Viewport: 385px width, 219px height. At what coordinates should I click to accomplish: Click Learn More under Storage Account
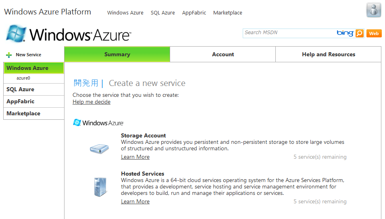click(x=135, y=157)
